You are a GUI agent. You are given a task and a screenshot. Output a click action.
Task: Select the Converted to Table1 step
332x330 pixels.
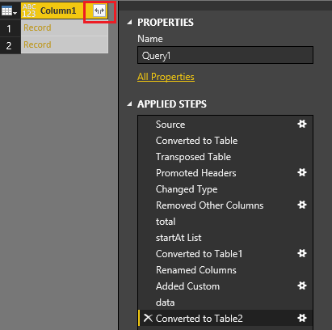(225, 254)
